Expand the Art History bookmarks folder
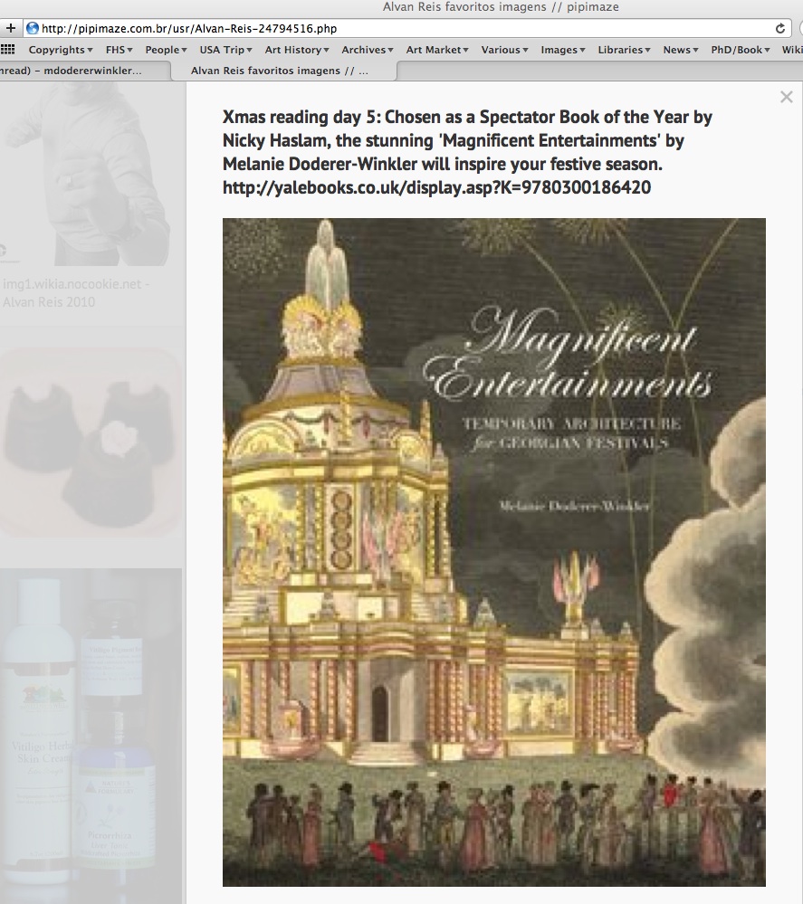The height and width of the screenshot is (904, 803). [x=297, y=50]
